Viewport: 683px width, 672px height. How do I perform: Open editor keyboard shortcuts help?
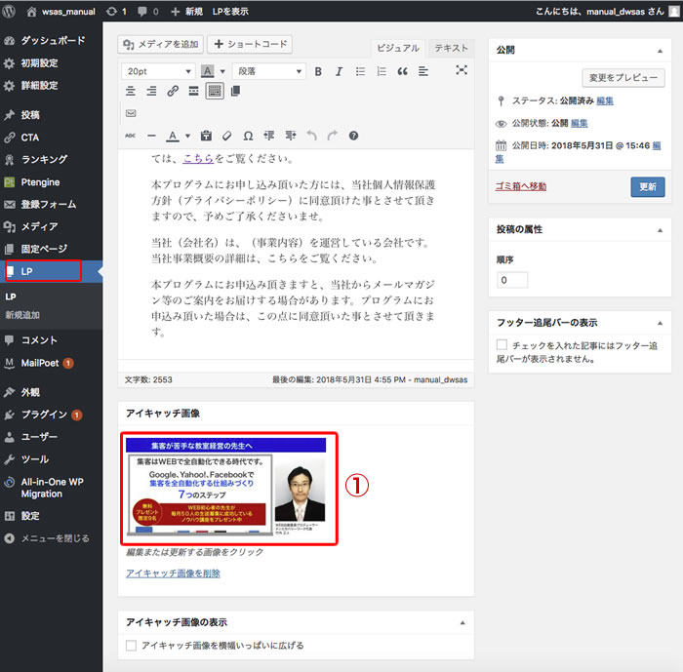pos(353,136)
